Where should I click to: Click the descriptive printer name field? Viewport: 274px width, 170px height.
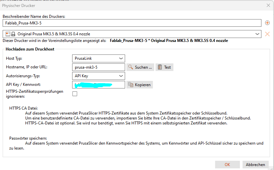(x=132, y=23)
